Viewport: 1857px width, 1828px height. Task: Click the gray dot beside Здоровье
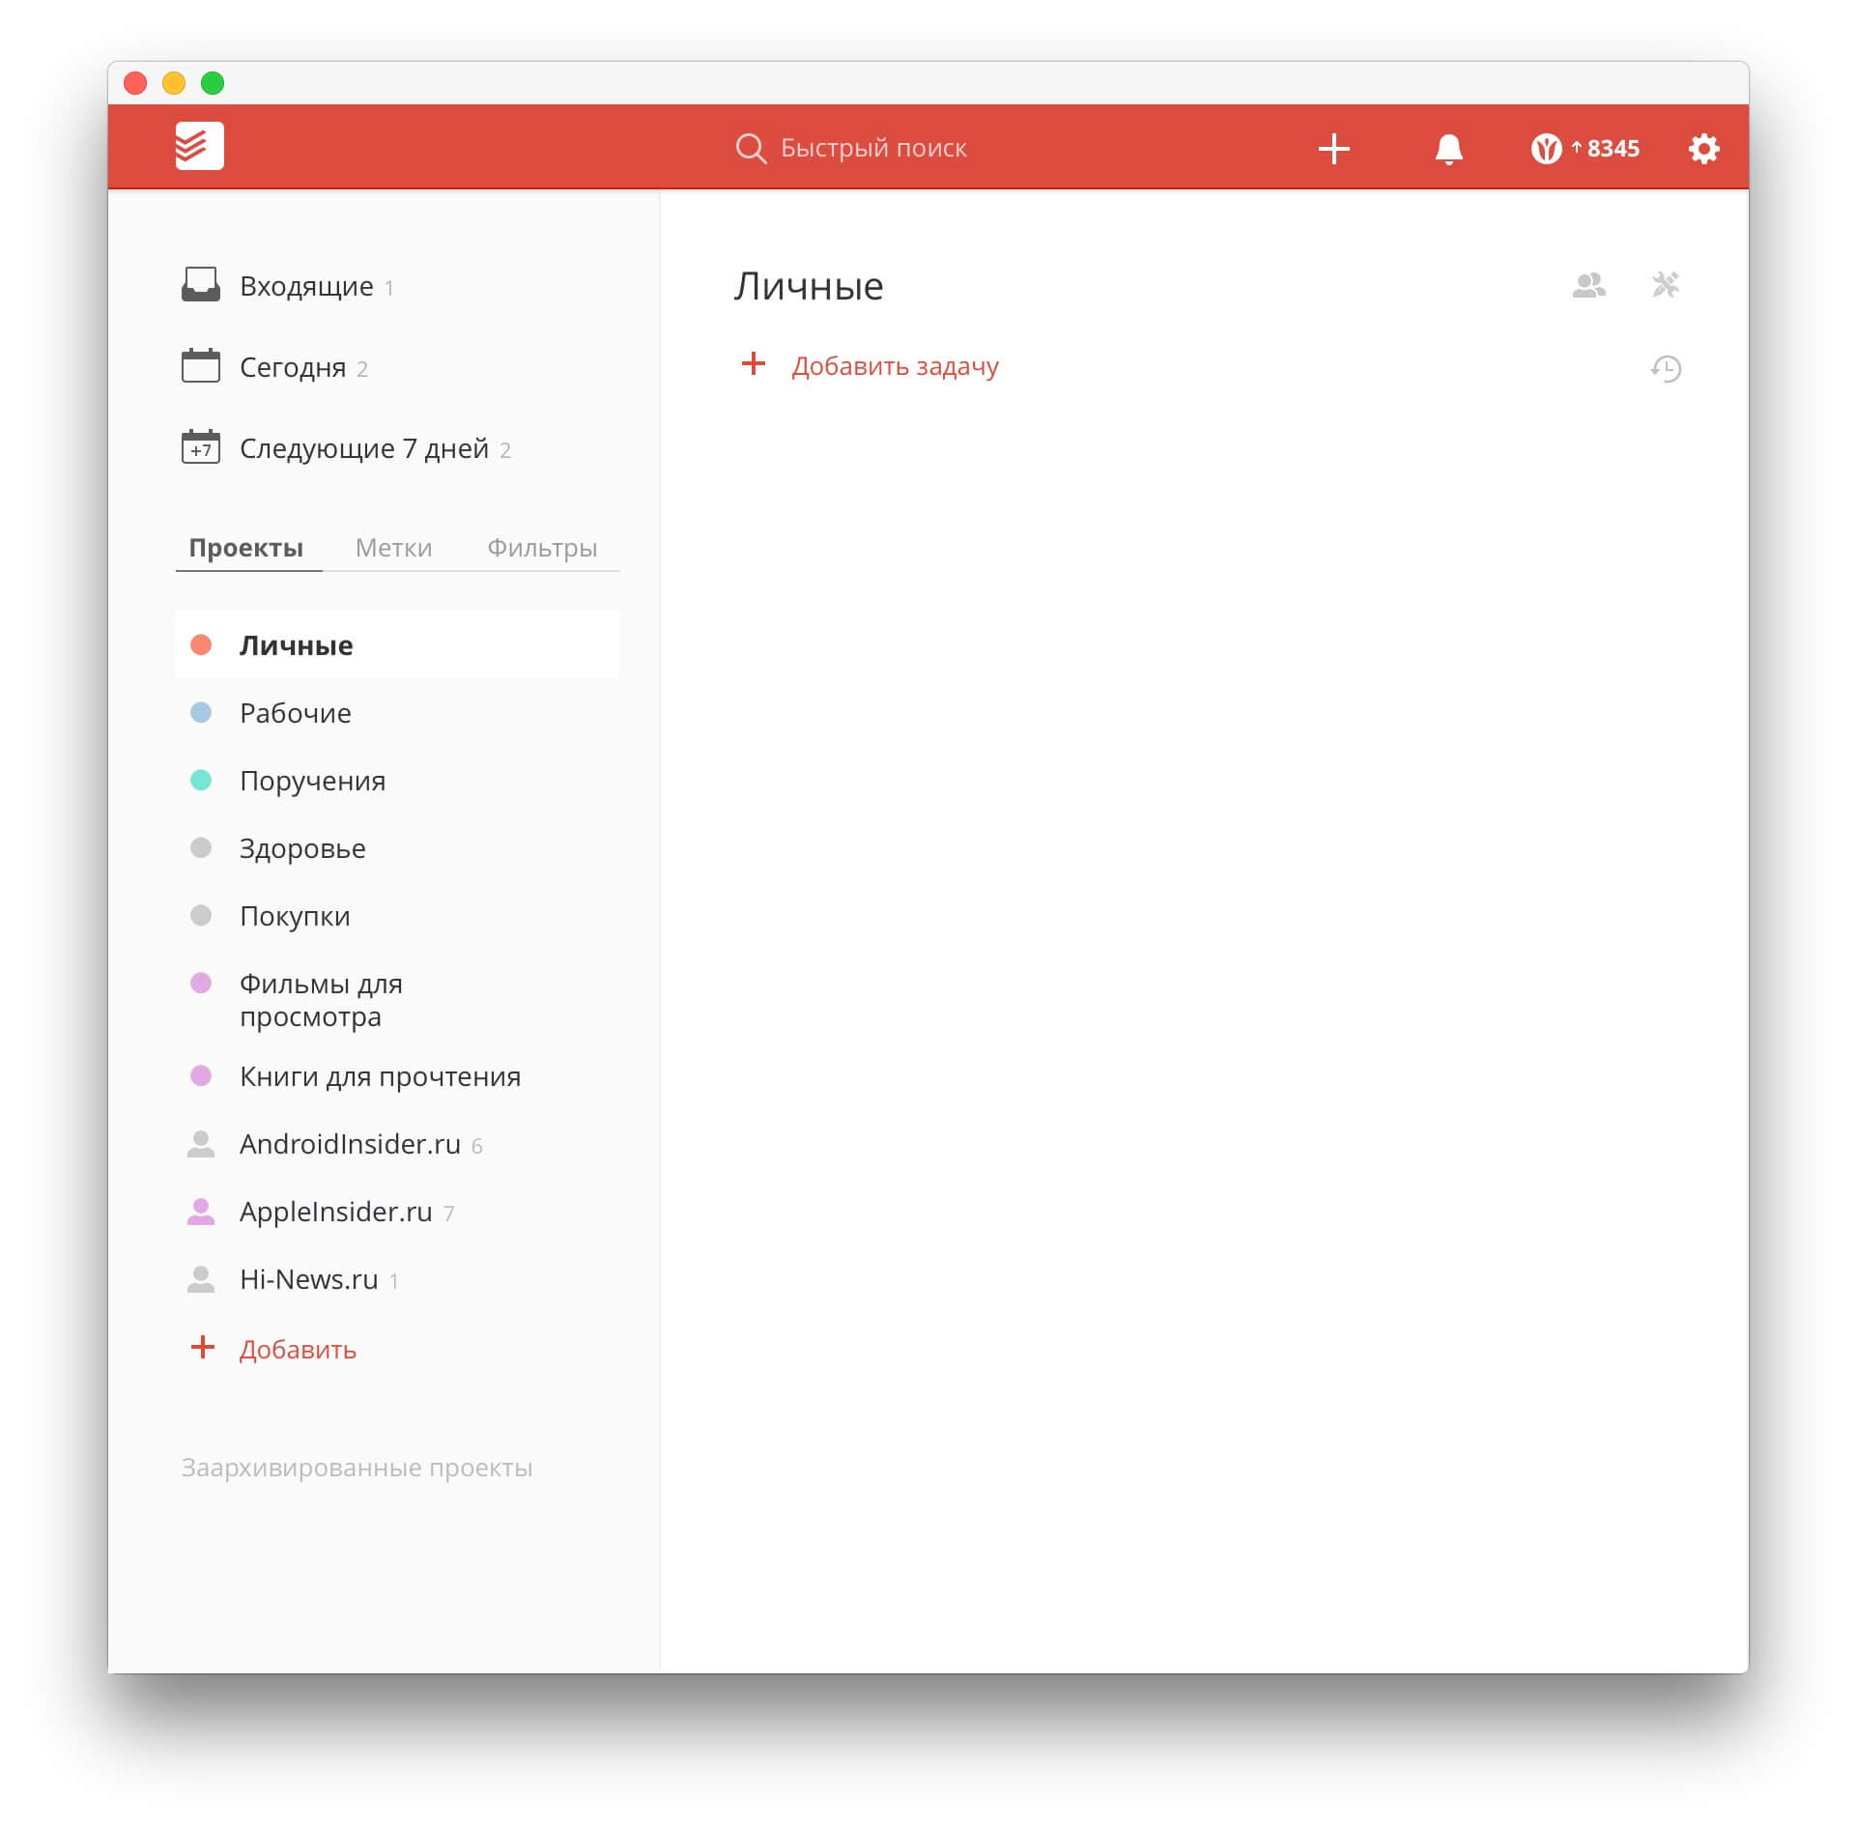200,847
